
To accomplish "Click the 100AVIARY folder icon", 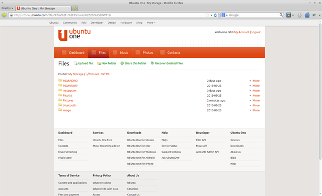I will 60,85.
